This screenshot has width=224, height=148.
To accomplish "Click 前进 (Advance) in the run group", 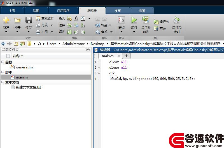I will (160, 28).
